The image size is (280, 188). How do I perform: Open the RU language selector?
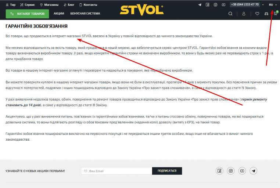tap(273, 5)
